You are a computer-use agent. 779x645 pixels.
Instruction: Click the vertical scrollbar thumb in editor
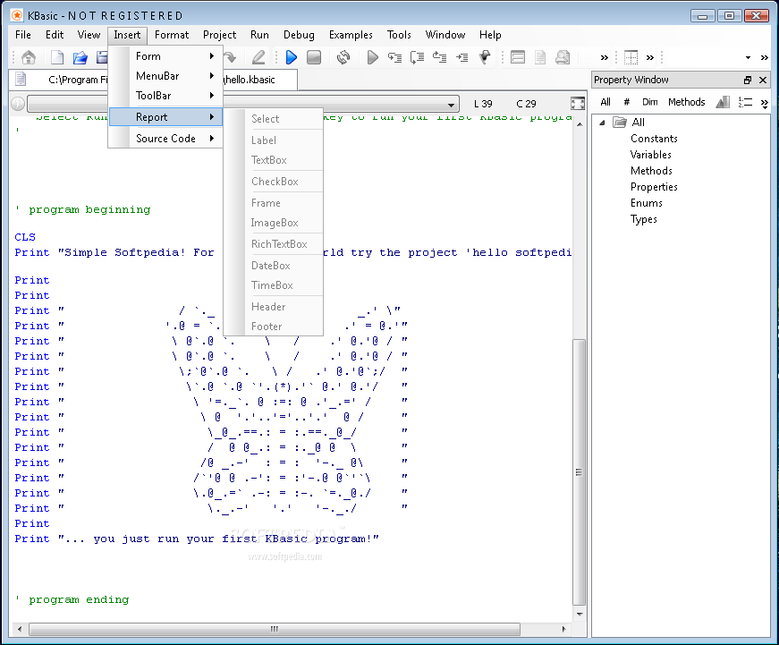[x=579, y=471]
